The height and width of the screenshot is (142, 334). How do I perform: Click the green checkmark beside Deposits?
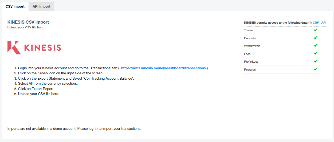pos(316,38)
